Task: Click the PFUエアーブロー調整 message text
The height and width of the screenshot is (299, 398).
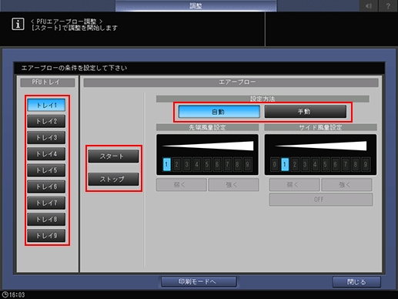Action: coord(66,22)
